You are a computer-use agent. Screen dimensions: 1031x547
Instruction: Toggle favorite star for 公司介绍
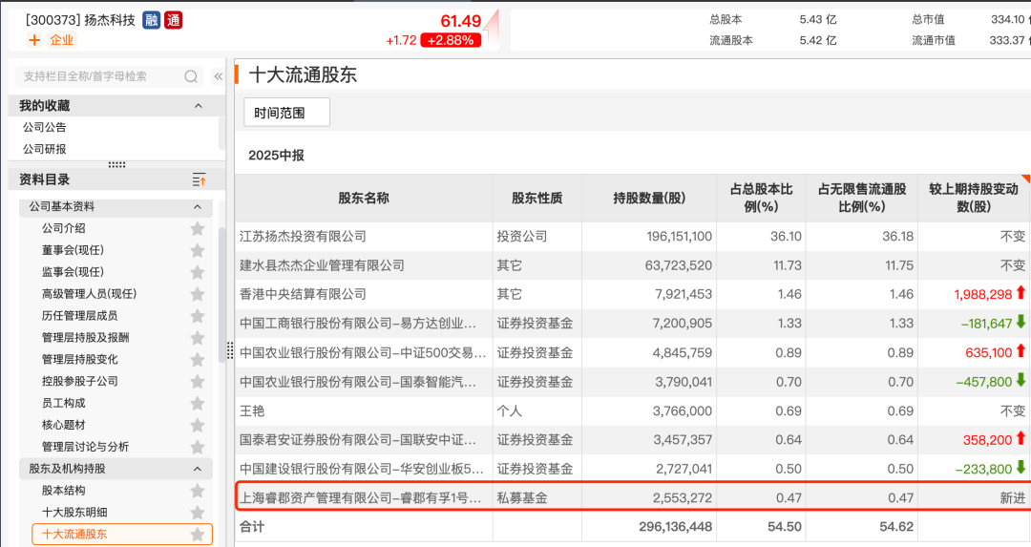198,228
